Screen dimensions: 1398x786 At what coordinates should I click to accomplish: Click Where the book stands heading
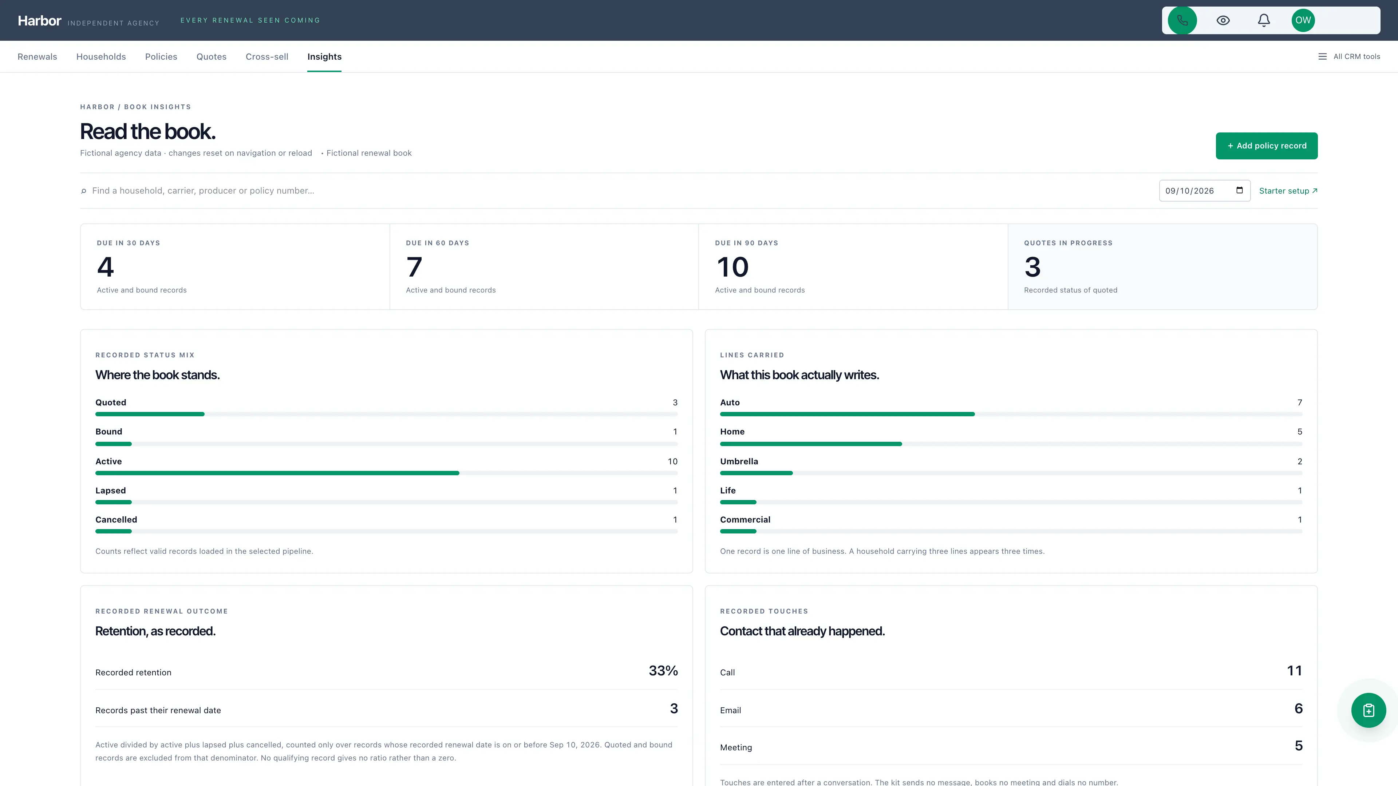(157, 375)
